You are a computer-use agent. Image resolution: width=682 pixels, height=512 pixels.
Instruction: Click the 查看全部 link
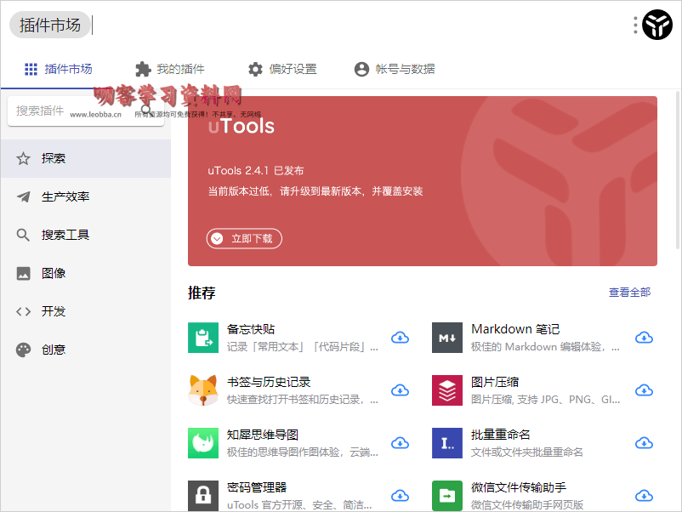click(x=629, y=293)
